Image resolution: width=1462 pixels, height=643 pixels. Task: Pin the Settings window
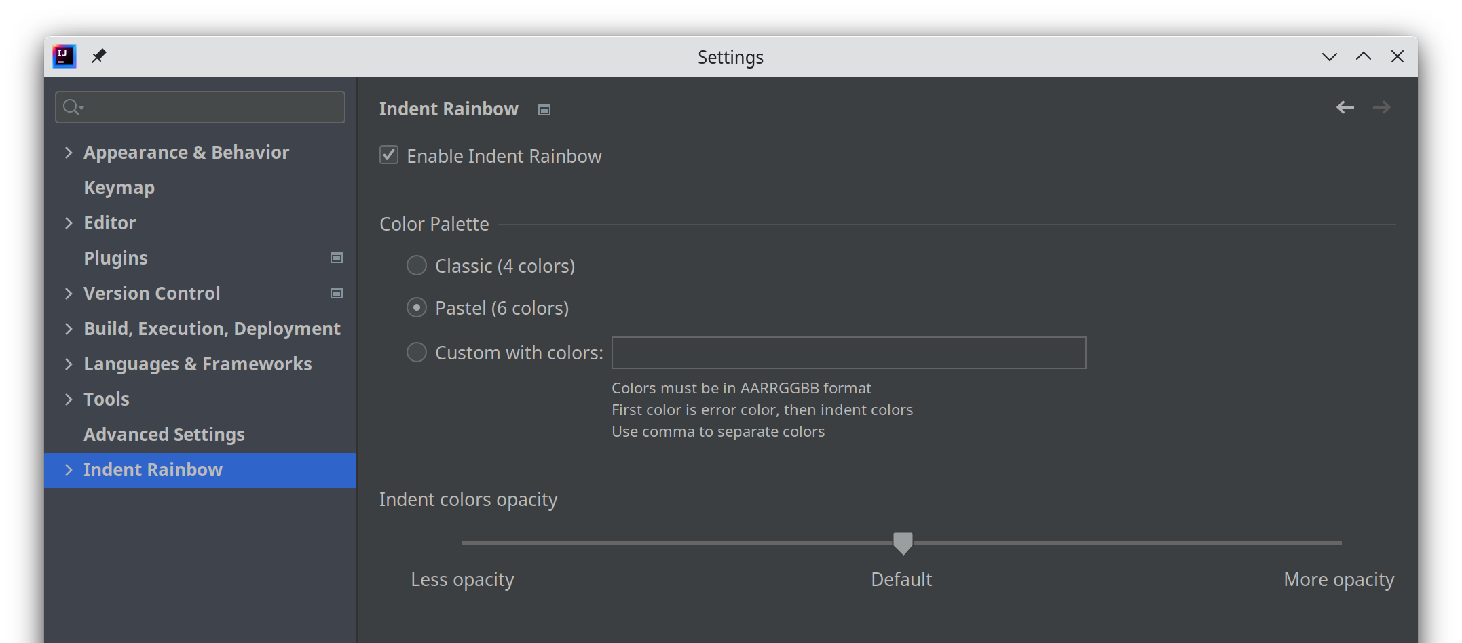[x=99, y=56]
